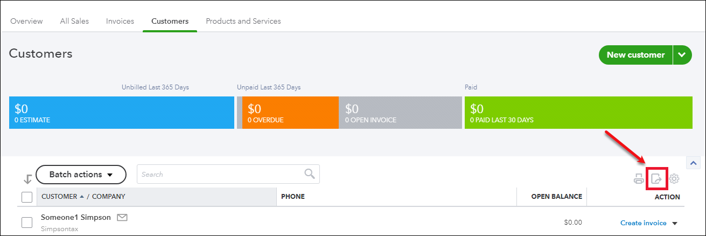Click the Create invoice link
The width and height of the screenshot is (706, 236).
click(643, 223)
